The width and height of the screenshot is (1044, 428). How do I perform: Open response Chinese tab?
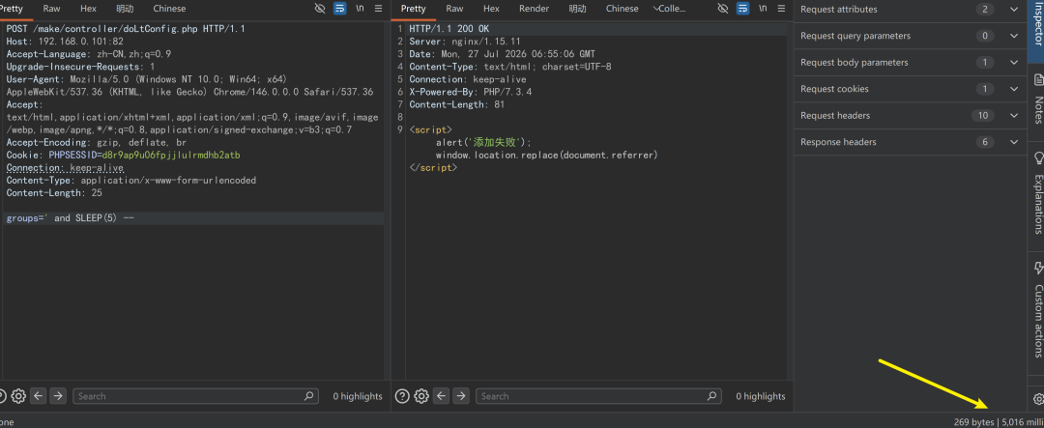point(622,9)
